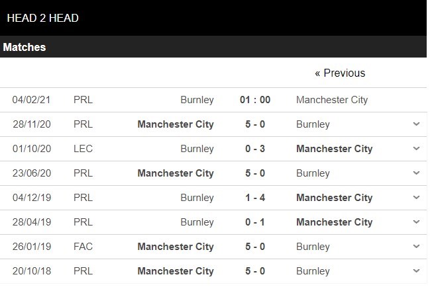Select the LEC competition label
Screen dimensions: 430x289
point(83,149)
